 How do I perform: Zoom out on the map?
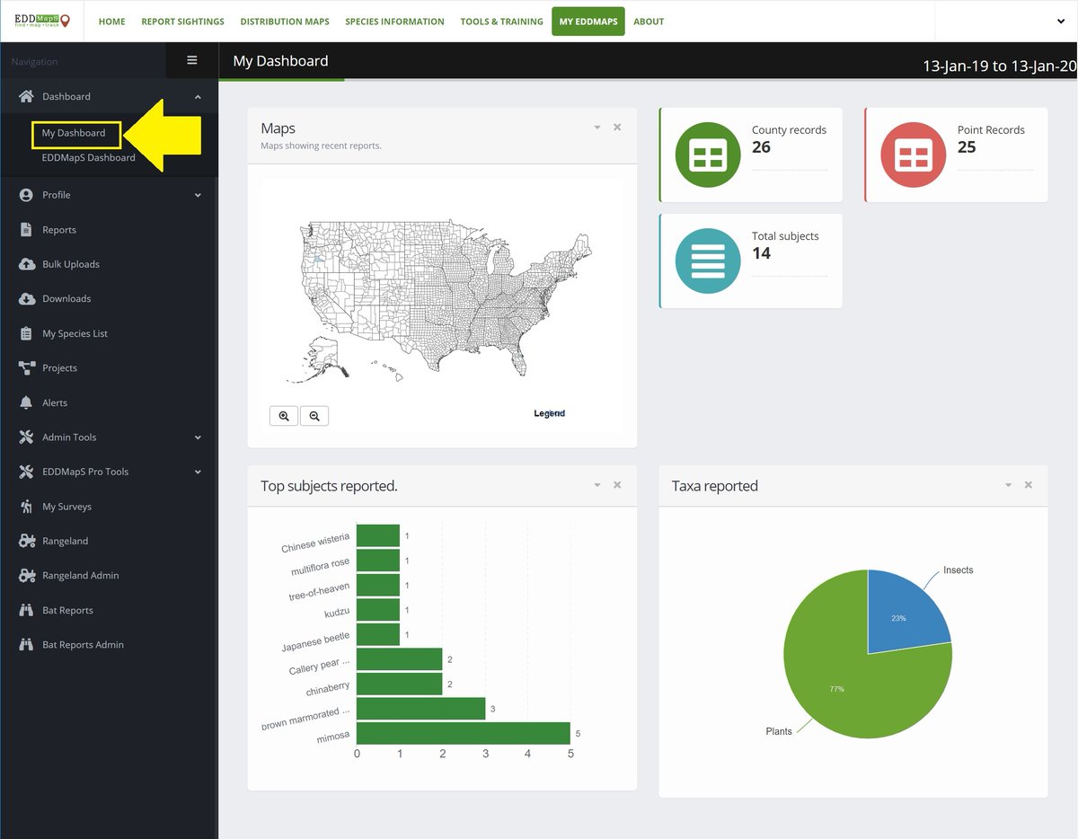pyautogui.click(x=314, y=416)
